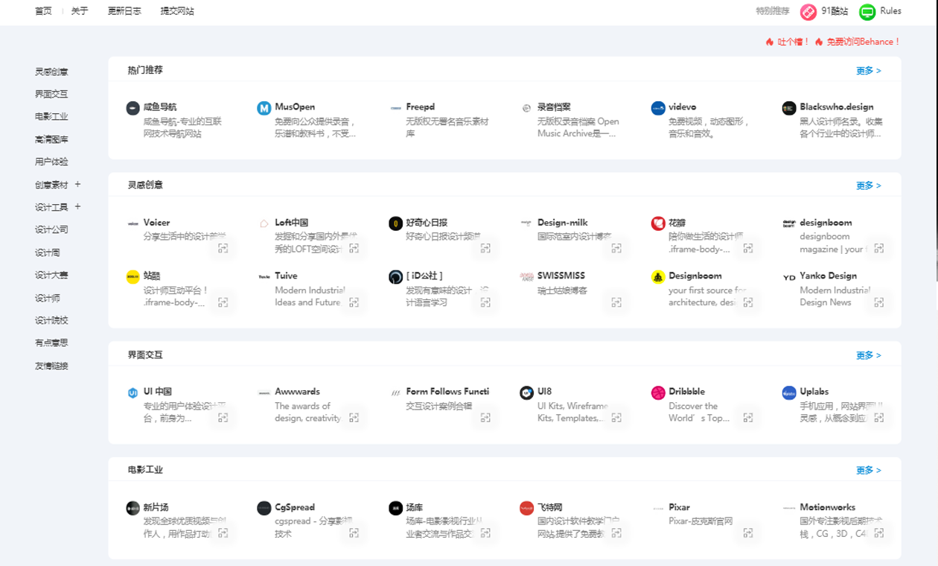
Task: Select 灵感创意 in left sidebar
Action: pos(51,72)
